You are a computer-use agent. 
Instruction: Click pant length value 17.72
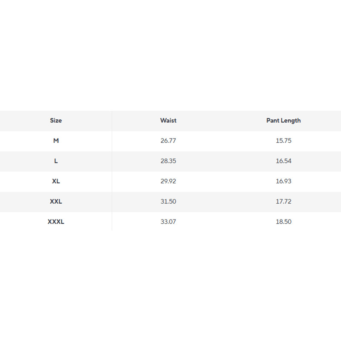pos(283,202)
